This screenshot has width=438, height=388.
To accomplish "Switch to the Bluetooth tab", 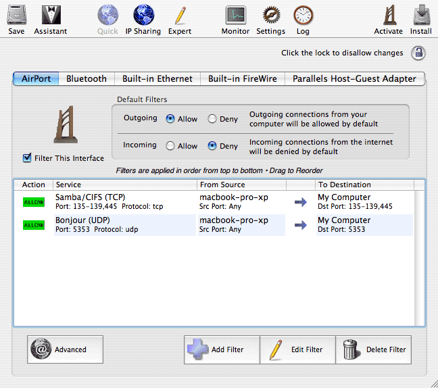I will click(87, 79).
